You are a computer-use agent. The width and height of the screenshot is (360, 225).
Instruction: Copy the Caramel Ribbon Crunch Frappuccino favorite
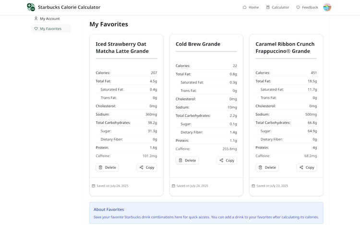(x=307, y=167)
